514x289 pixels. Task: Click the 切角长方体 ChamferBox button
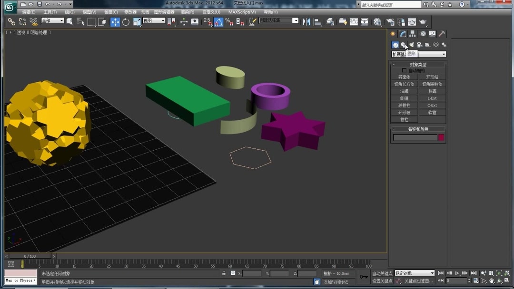(x=404, y=84)
